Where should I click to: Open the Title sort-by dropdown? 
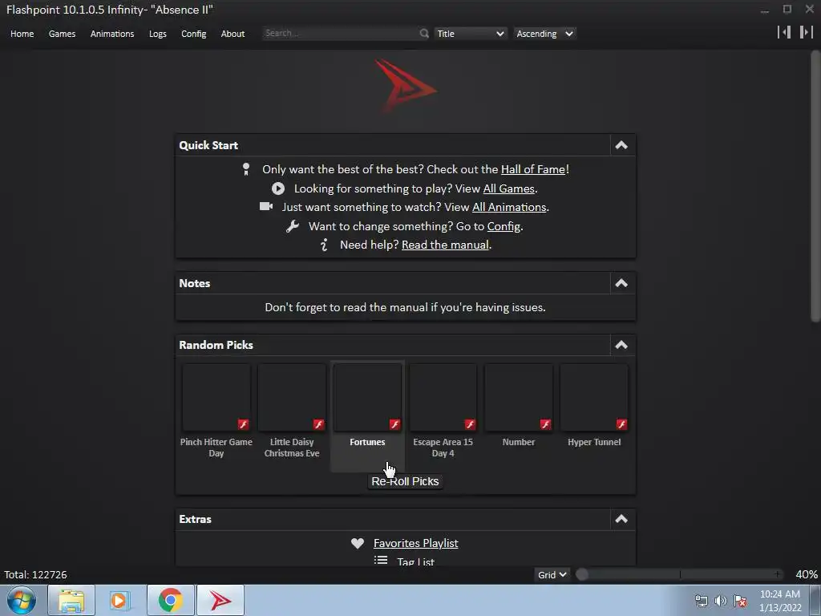(470, 34)
